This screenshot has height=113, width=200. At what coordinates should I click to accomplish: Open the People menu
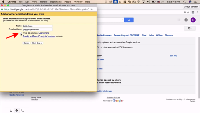pos(68,2)
